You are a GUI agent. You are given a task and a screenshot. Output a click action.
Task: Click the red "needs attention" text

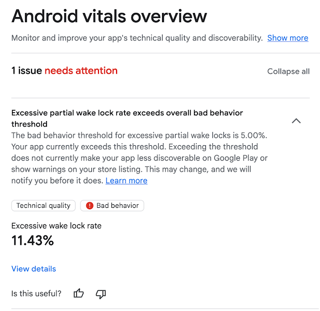tap(81, 71)
